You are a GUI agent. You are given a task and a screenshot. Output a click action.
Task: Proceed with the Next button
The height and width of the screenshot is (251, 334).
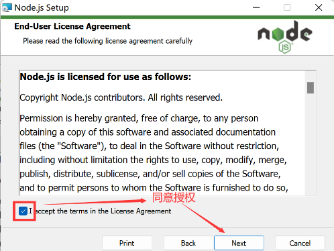pos(239,243)
